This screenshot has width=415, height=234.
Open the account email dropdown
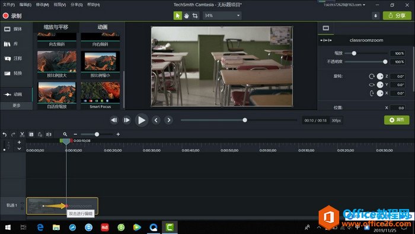click(344, 5)
